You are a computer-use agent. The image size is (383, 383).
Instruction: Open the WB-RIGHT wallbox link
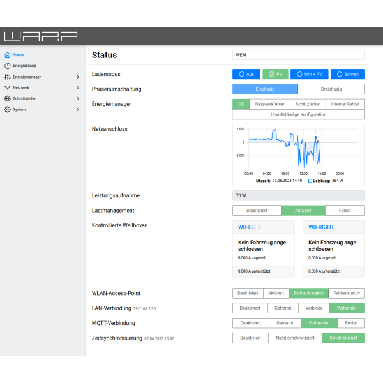point(321,227)
